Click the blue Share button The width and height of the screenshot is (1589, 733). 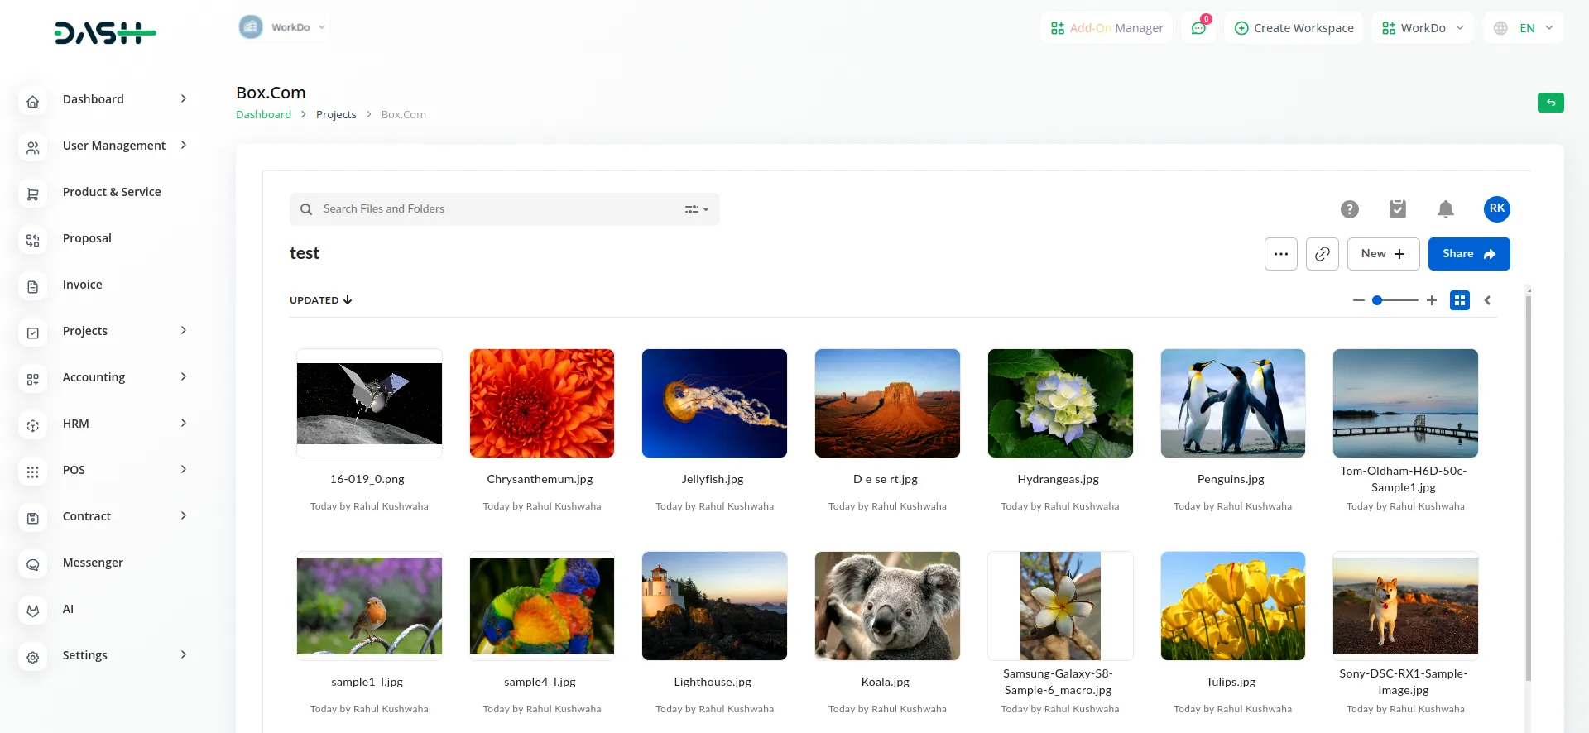(x=1468, y=254)
